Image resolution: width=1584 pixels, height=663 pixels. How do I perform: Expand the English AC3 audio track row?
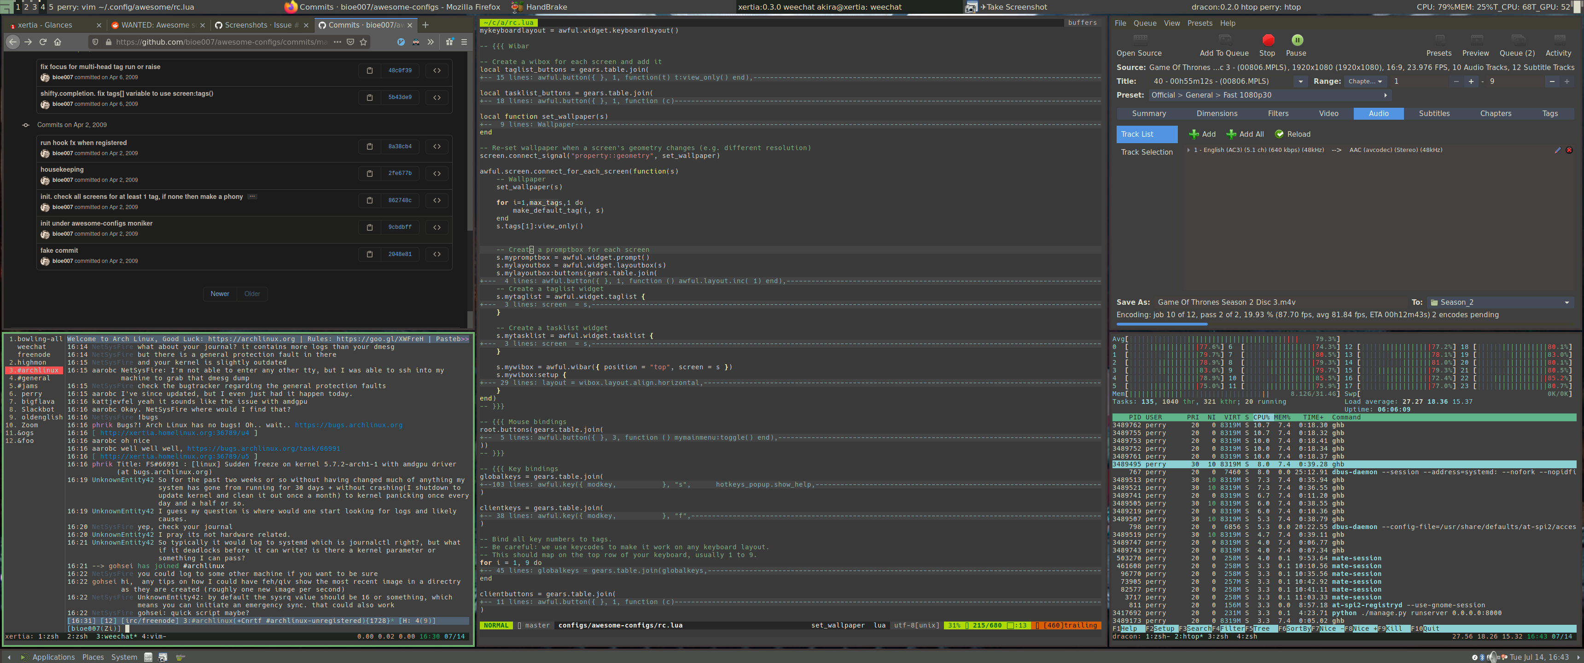[1188, 150]
